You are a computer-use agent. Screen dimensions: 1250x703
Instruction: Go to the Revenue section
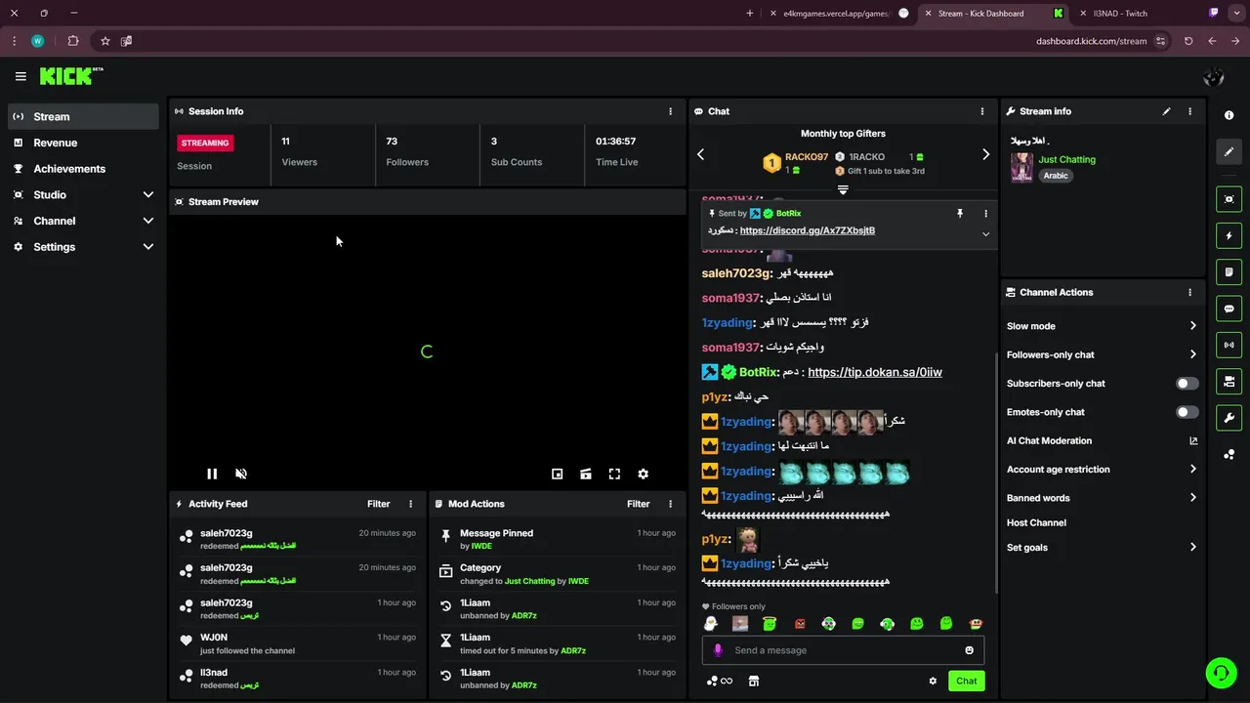83,143
